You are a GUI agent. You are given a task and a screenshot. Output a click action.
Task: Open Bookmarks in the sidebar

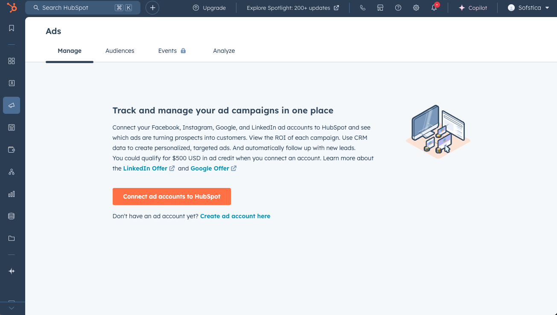click(12, 28)
